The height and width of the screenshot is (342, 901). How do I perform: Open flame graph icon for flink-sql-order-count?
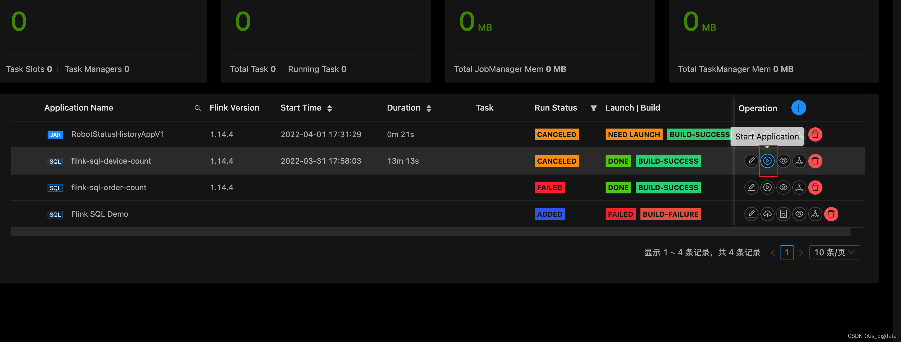799,188
